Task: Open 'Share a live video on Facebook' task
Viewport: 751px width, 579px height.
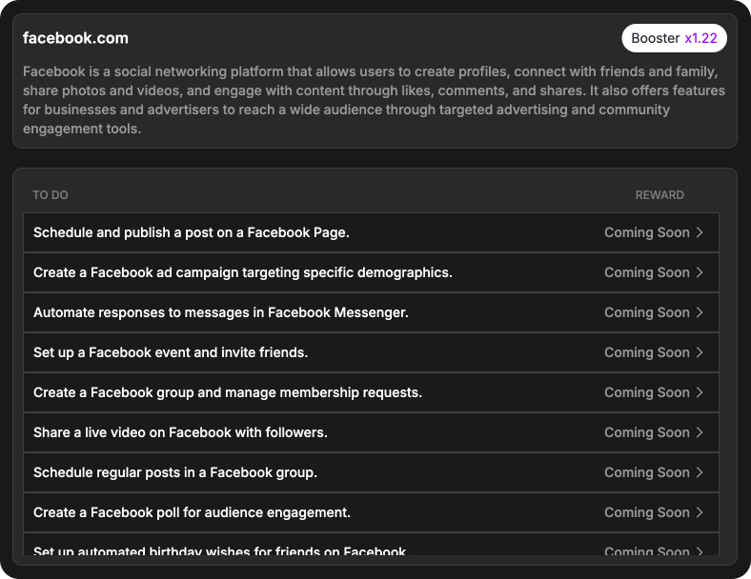Action: click(x=371, y=432)
